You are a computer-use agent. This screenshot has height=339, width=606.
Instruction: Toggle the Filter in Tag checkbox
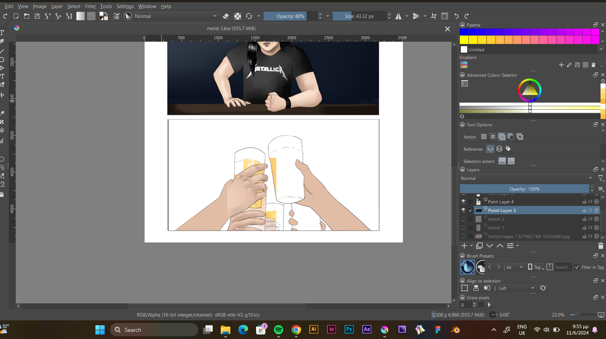[x=577, y=267]
